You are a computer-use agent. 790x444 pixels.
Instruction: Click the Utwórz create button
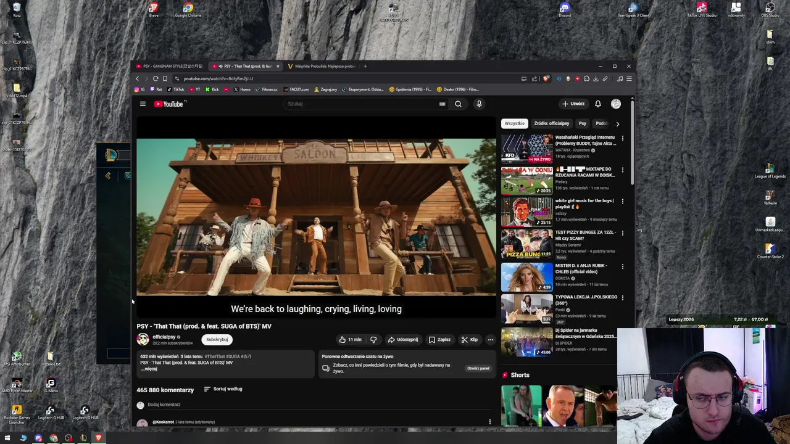click(573, 104)
